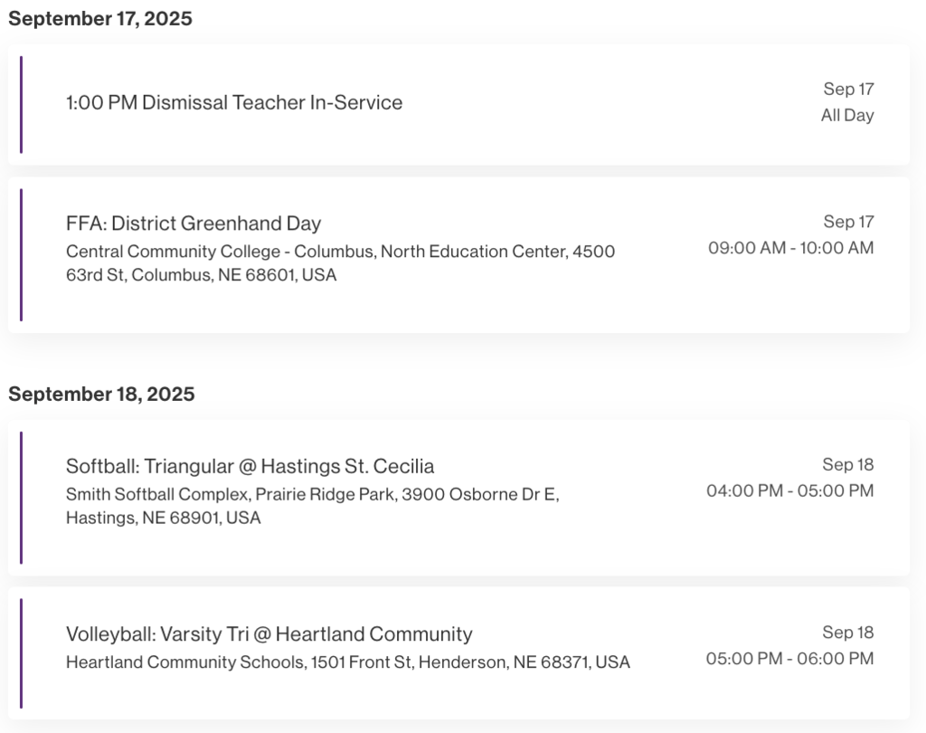The image size is (926, 733).
Task: Click purple bar on Volleyball Varsity card
Action: tap(22, 653)
